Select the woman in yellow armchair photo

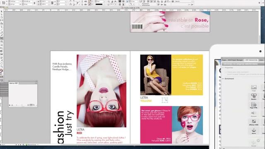click(156, 75)
